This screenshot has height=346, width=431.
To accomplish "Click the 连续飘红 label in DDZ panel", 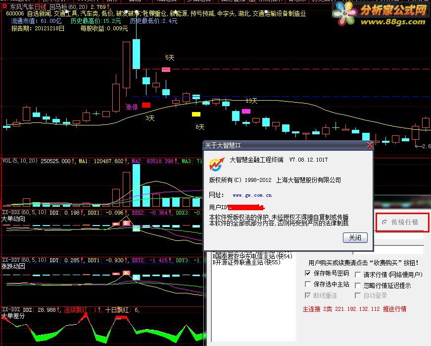I will [x=76, y=310].
